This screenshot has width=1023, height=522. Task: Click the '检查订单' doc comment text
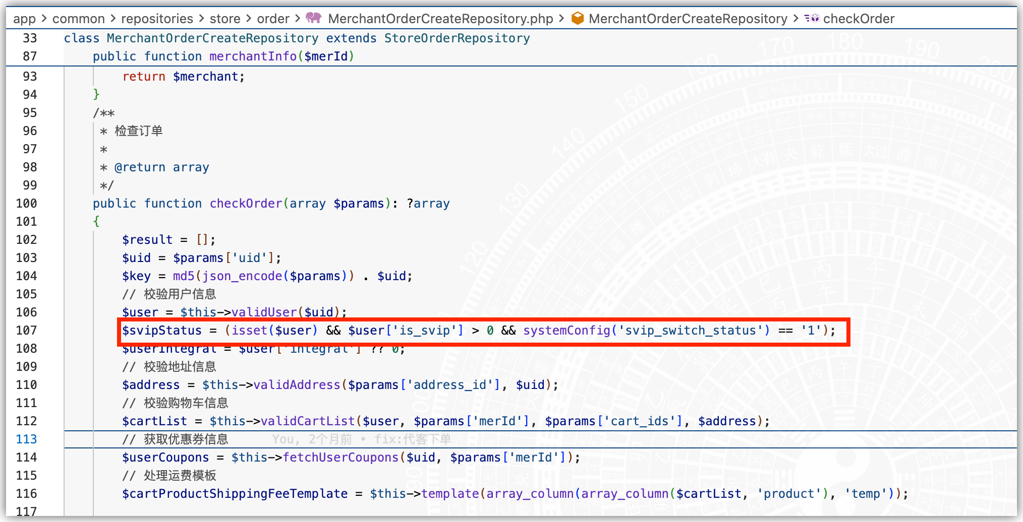139,131
